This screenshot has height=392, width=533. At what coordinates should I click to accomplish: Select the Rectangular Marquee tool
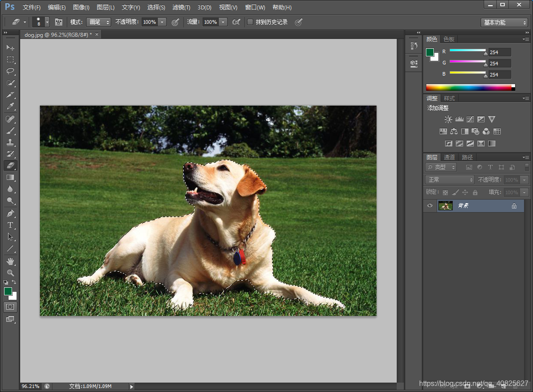click(x=10, y=60)
